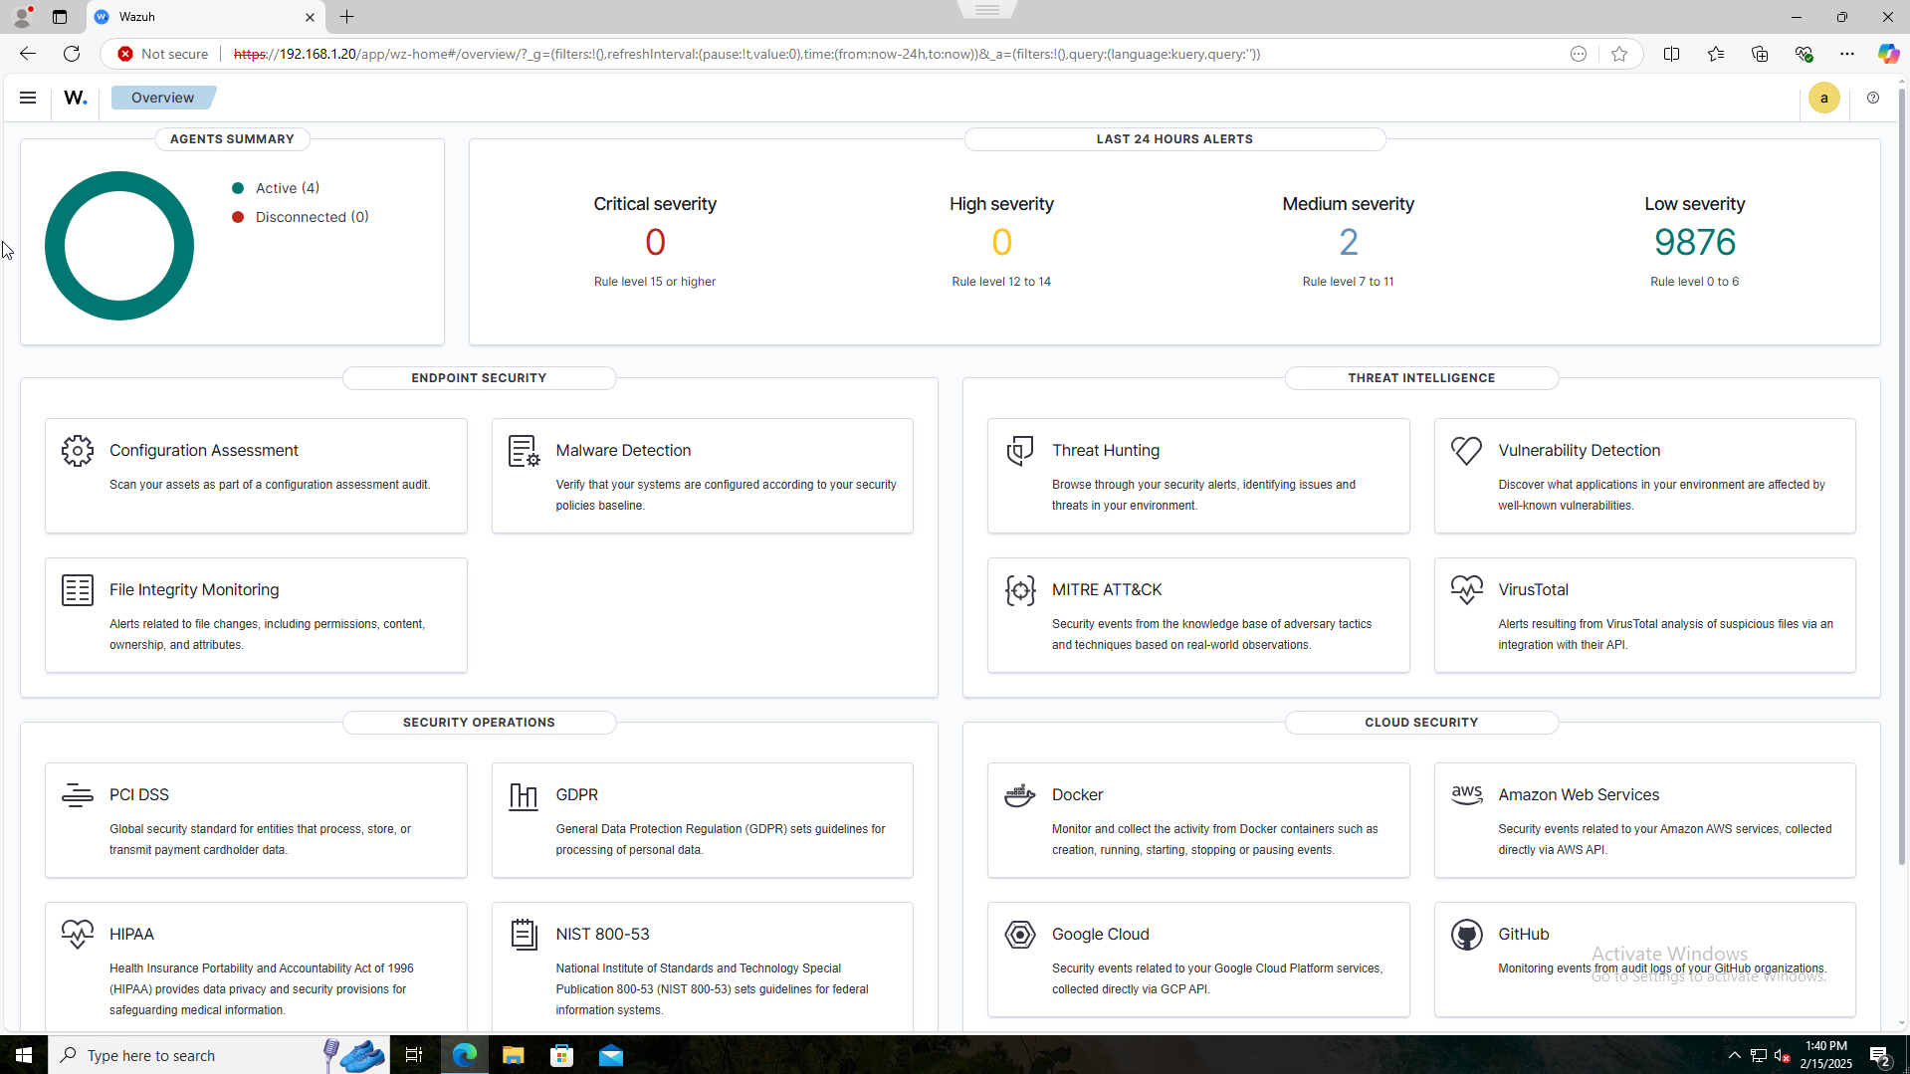Switch to the Wazuh browser tab

pyautogui.click(x=204, y=17)
